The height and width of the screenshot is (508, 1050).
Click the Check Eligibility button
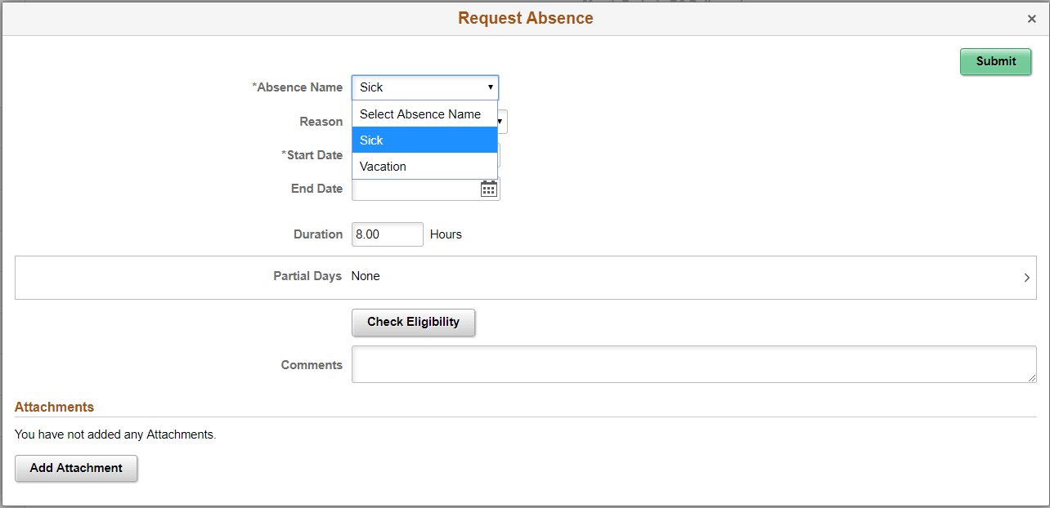click(x=413, y=322)
